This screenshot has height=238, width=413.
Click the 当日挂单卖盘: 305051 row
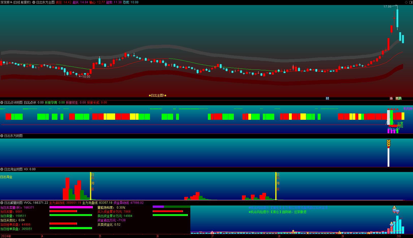16,229
